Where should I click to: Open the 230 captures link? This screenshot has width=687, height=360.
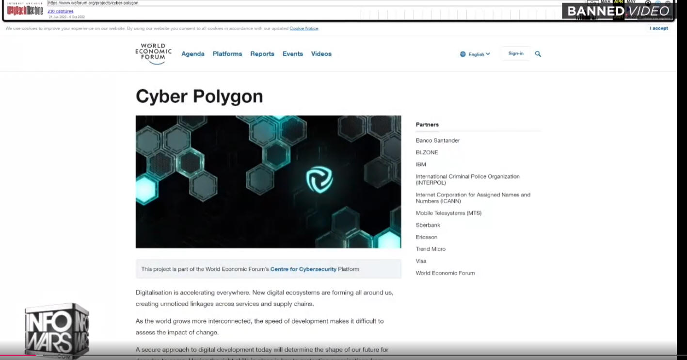coord(61,11)
